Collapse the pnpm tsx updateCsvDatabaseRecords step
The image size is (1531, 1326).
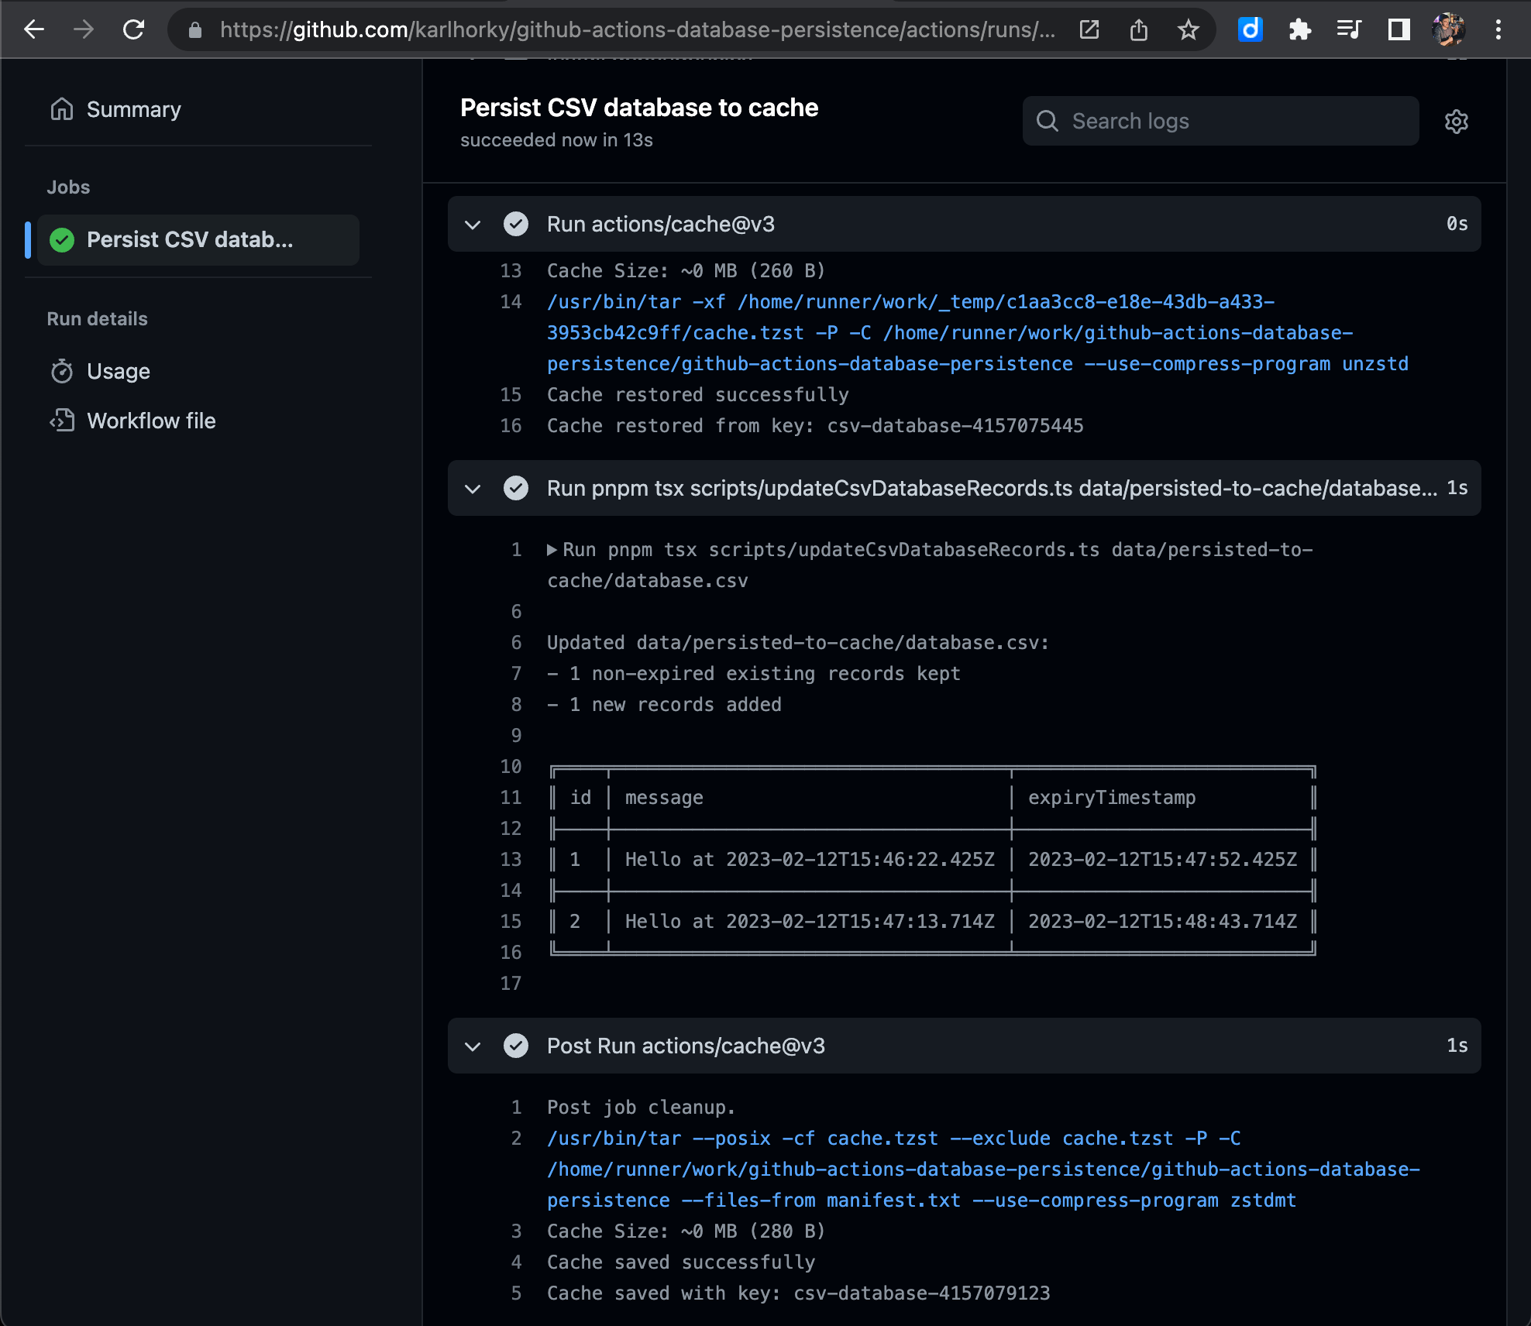[473, 489]
